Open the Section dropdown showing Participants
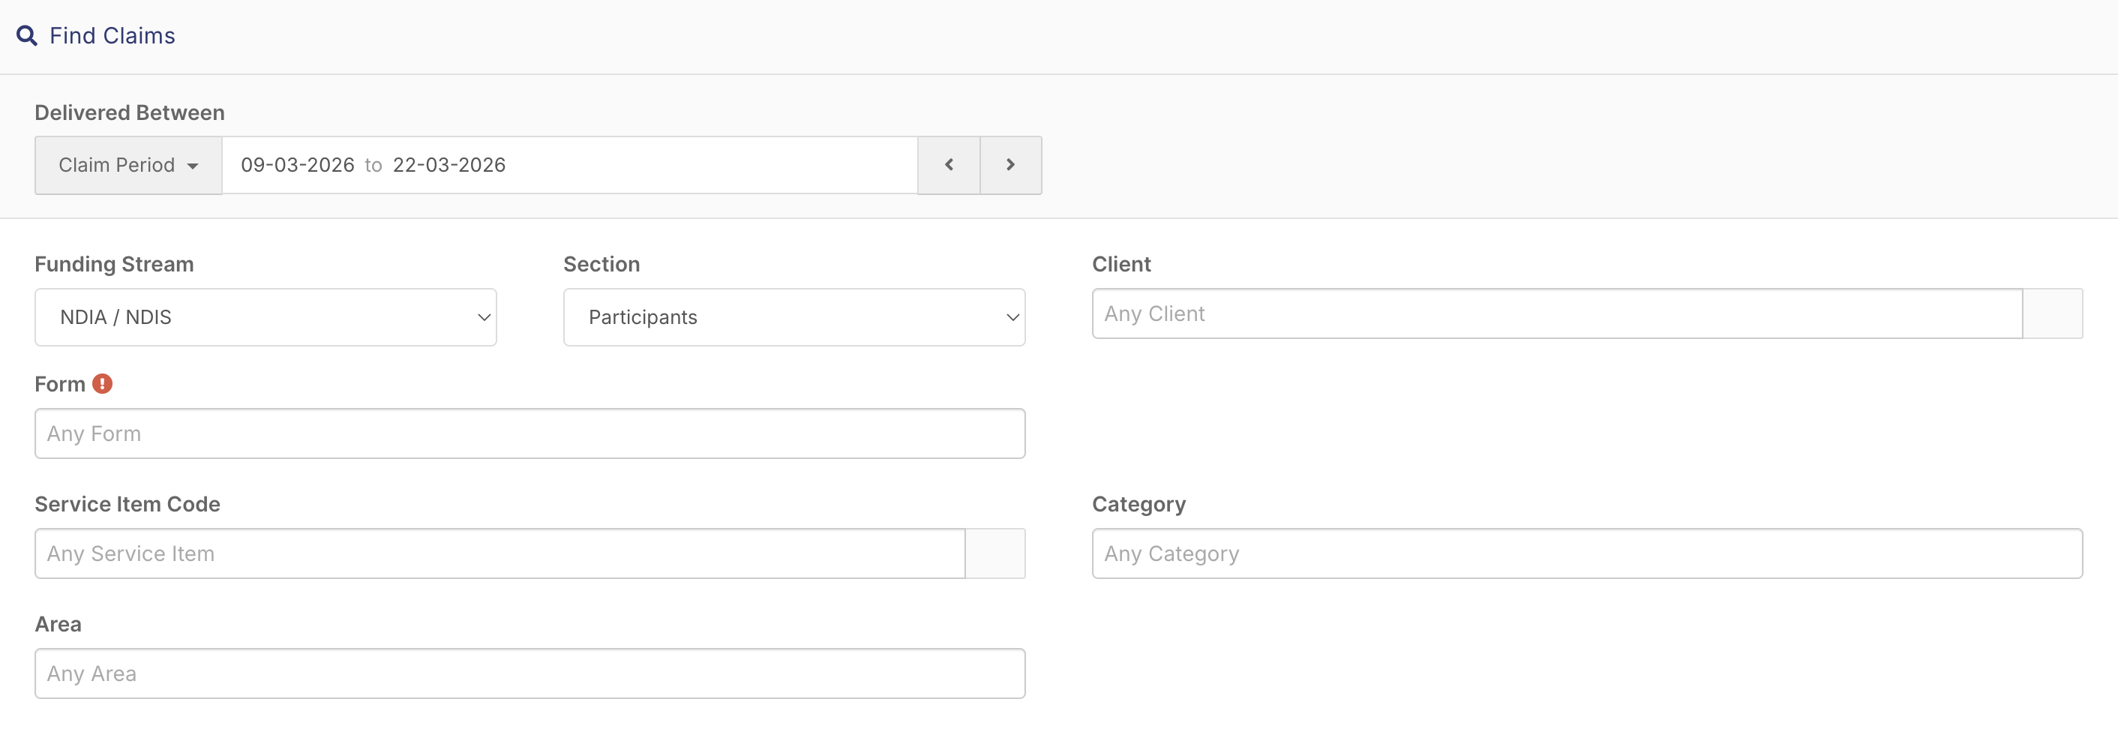The height and width of the screenshot is (738, 2118). (794, 317)
